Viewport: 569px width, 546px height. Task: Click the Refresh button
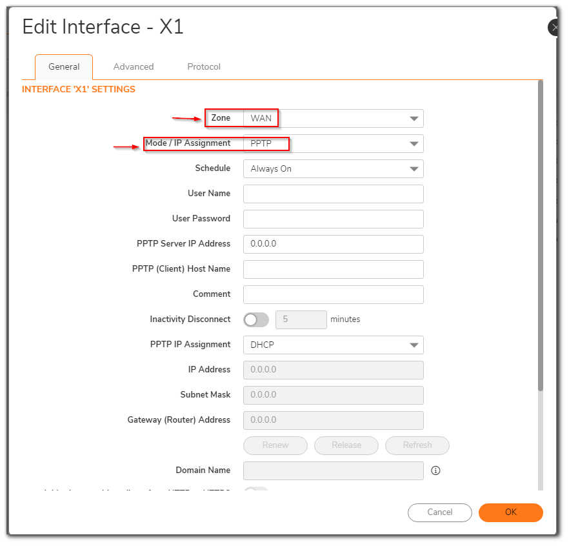[x=417, y=445]
